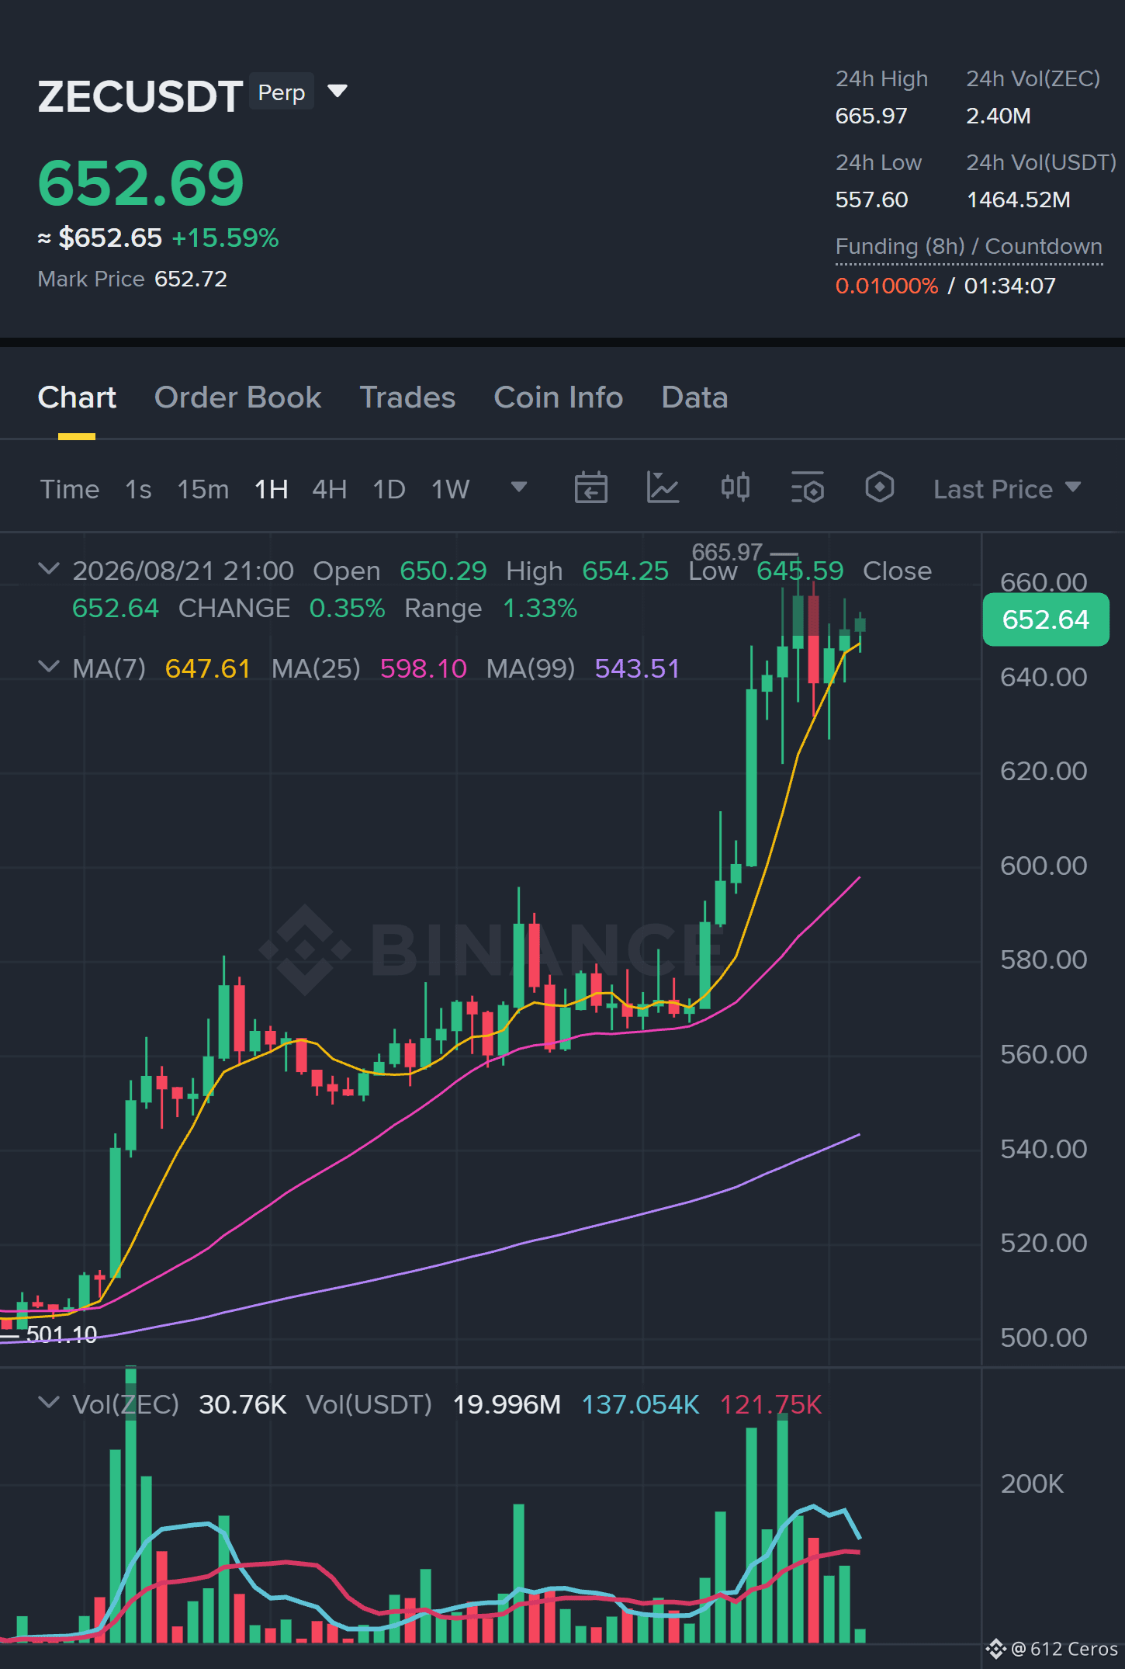Screen dimensions: 1125x1669
Task: Open the Last Price dropdown
Action: (x=1007, y=489)
